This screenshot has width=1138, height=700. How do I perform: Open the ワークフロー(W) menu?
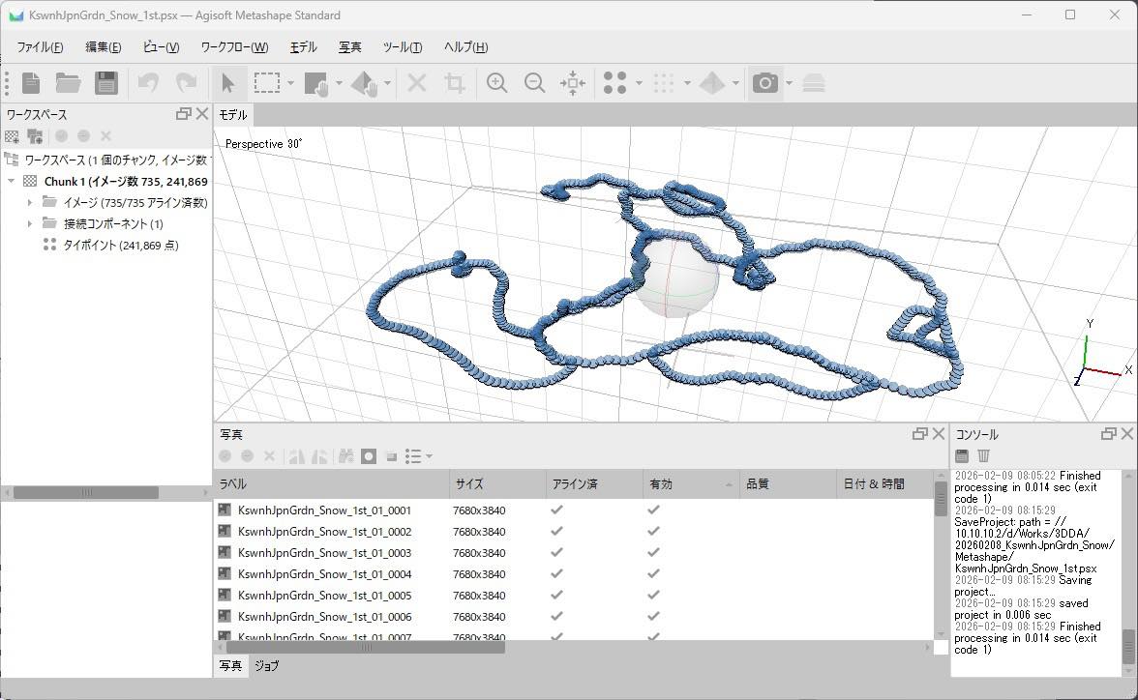[234, 47]
